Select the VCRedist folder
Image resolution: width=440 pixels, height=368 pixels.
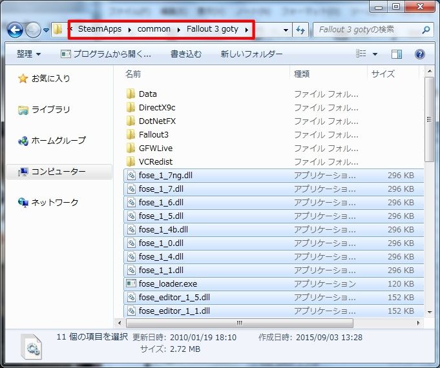pyautogui.click(x=273, y=161)
